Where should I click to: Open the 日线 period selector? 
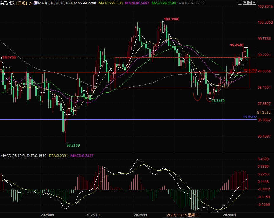point(21,4)
